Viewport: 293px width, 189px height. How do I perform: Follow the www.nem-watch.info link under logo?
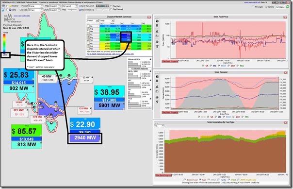(x=22, y=16)
